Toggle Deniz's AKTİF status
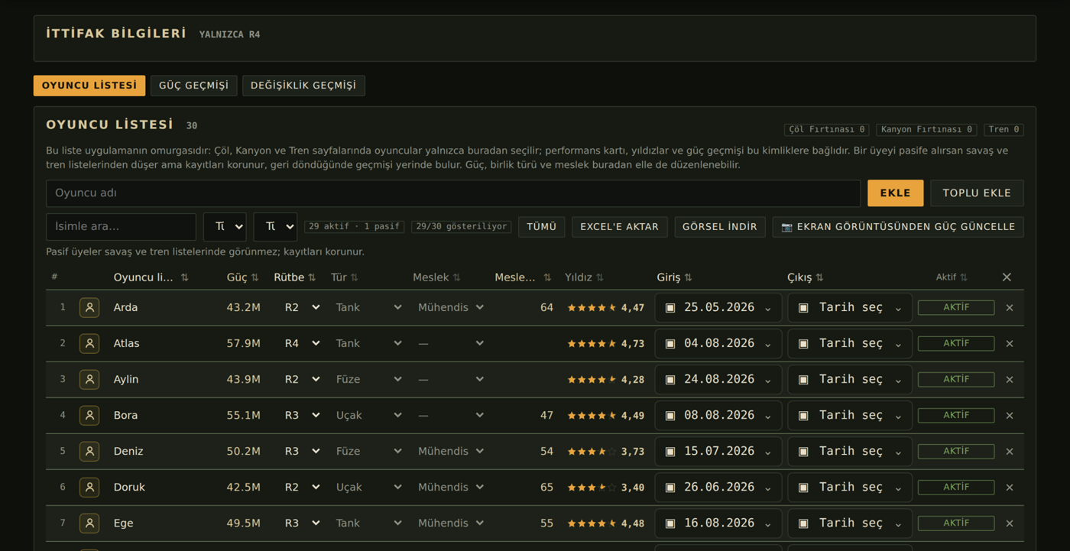Image resolution: width=1070 pixels, height=551 pixels. coord(956,451)
